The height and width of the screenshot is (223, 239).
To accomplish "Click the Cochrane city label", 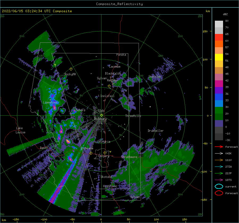I will click(x=87, y=148).
